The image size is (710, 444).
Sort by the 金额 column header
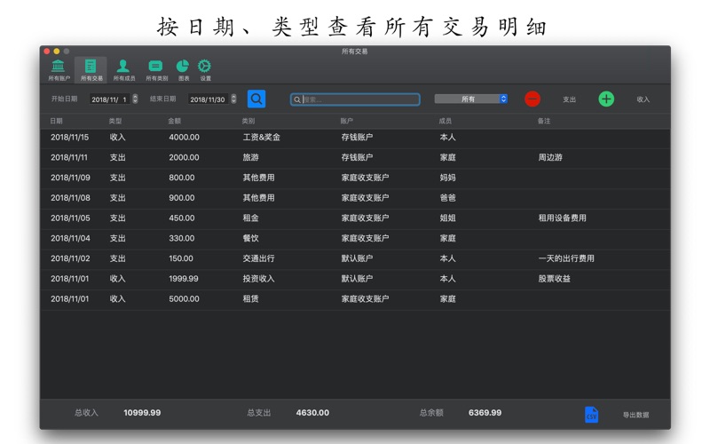(x=174, y=121)
